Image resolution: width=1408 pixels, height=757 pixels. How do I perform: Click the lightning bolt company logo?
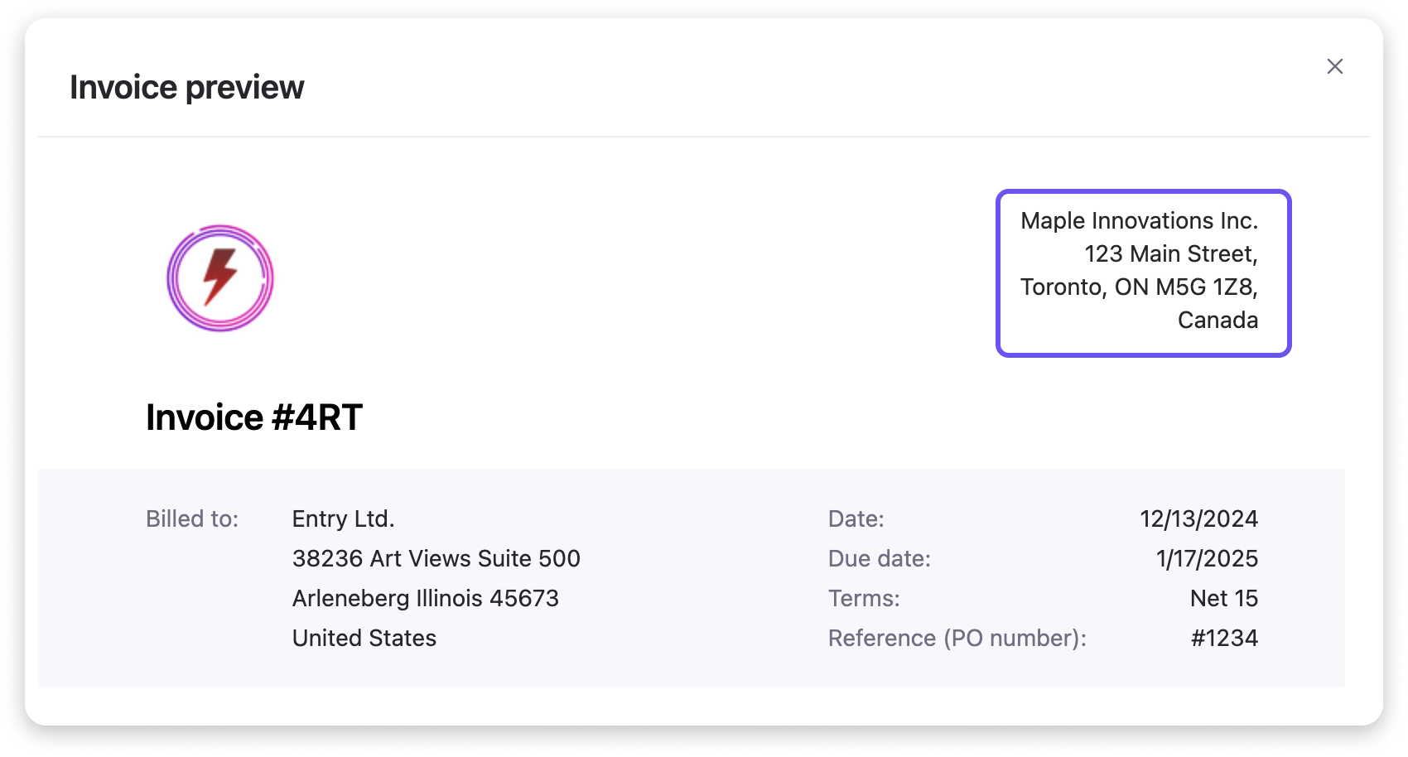(220, 278)
